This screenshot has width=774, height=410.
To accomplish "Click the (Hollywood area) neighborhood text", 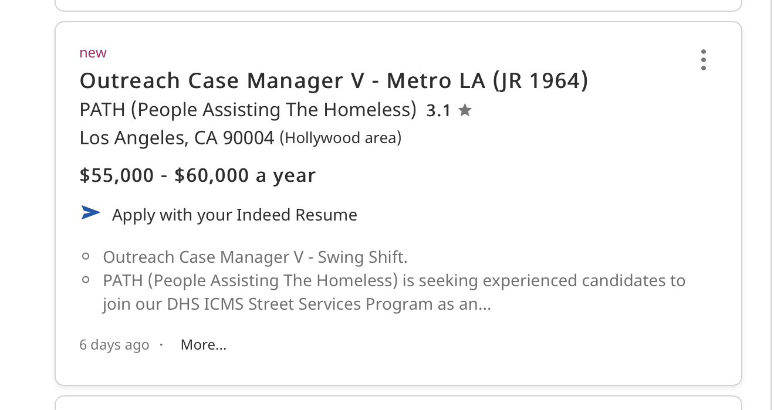I will tap(340, 138).
